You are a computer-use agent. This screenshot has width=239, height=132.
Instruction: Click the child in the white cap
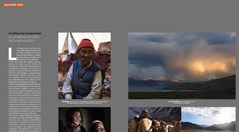point(98,126)
